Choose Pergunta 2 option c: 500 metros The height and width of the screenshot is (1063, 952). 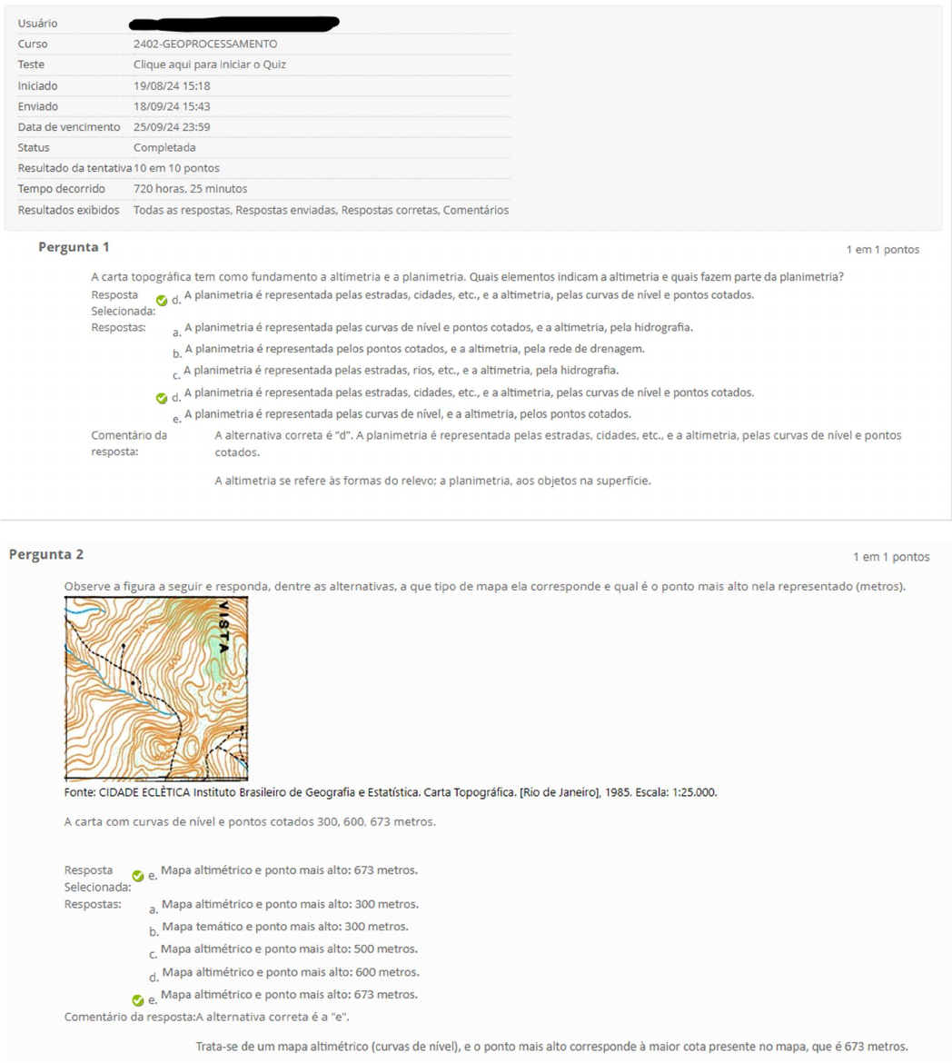click(289, 949)
